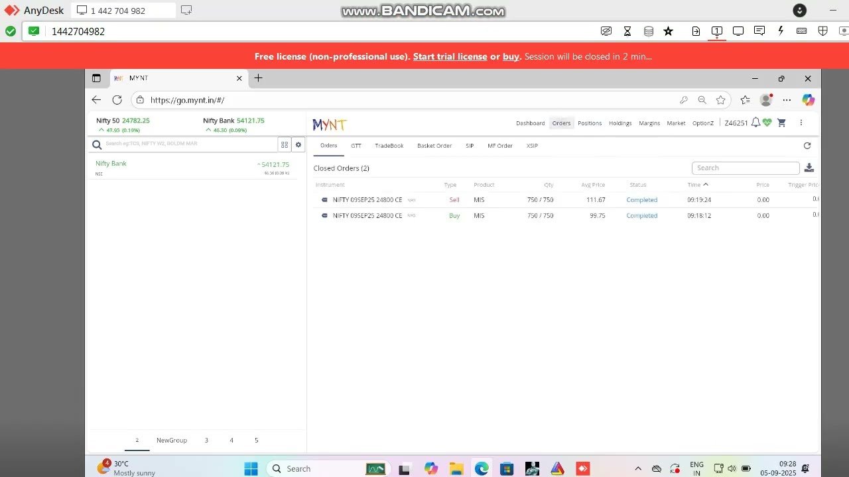Add page to favorites star

point(721,100)
